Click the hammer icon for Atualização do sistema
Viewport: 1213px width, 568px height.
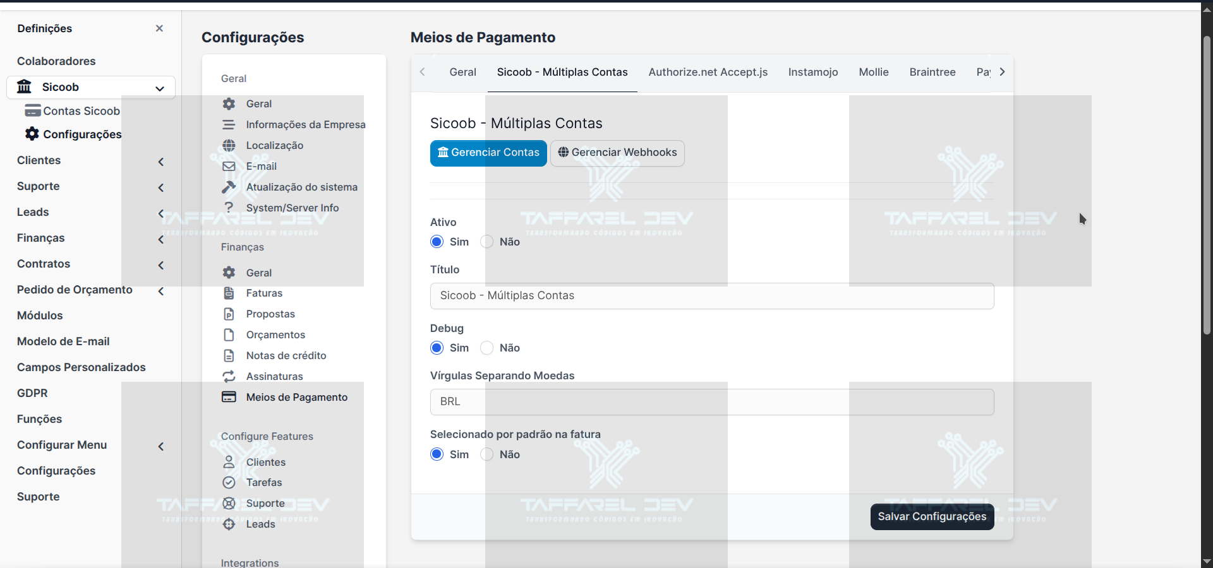[229, 187]
